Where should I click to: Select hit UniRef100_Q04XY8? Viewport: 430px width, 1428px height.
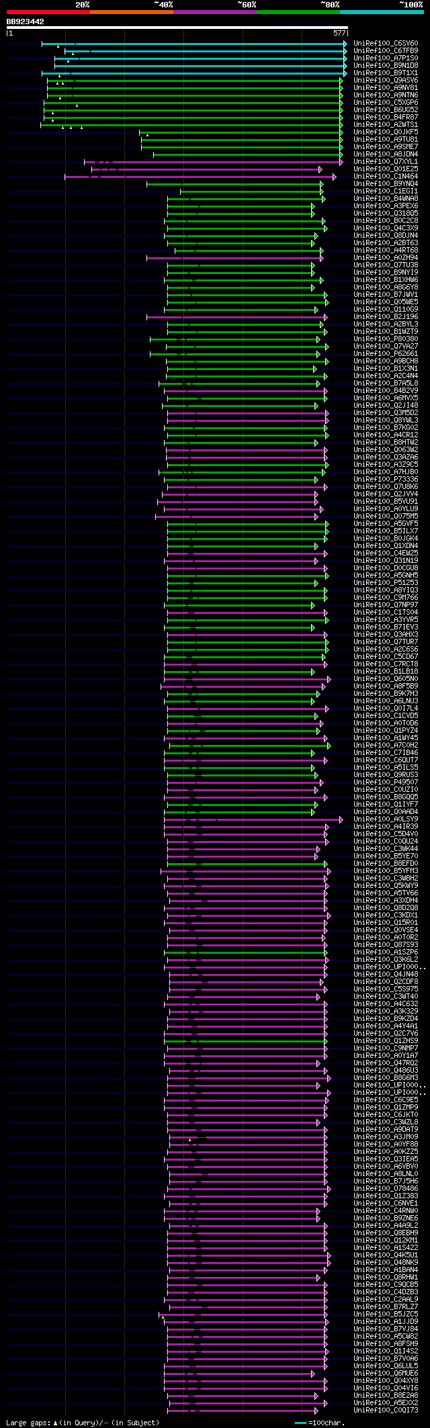click(x=386, y=1381)
